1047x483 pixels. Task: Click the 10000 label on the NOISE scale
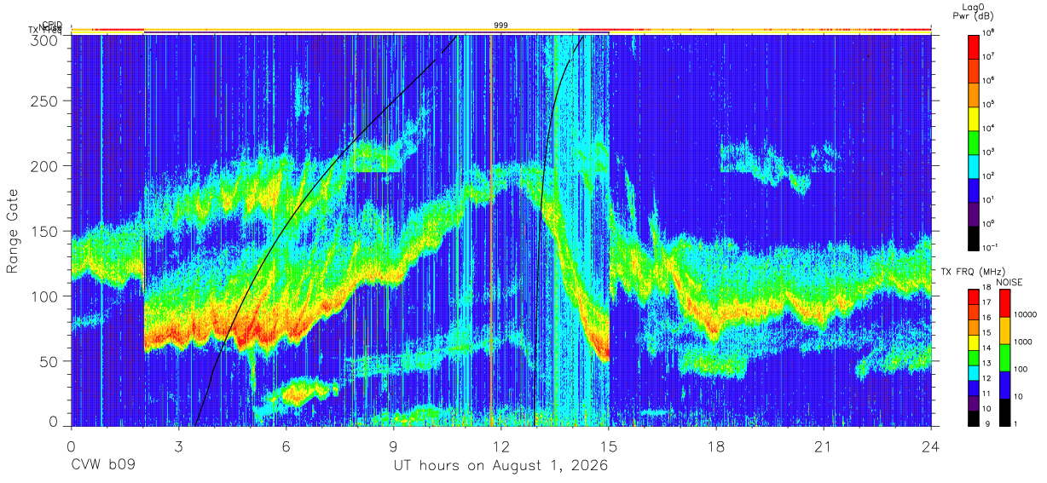tap(1025, 313)
